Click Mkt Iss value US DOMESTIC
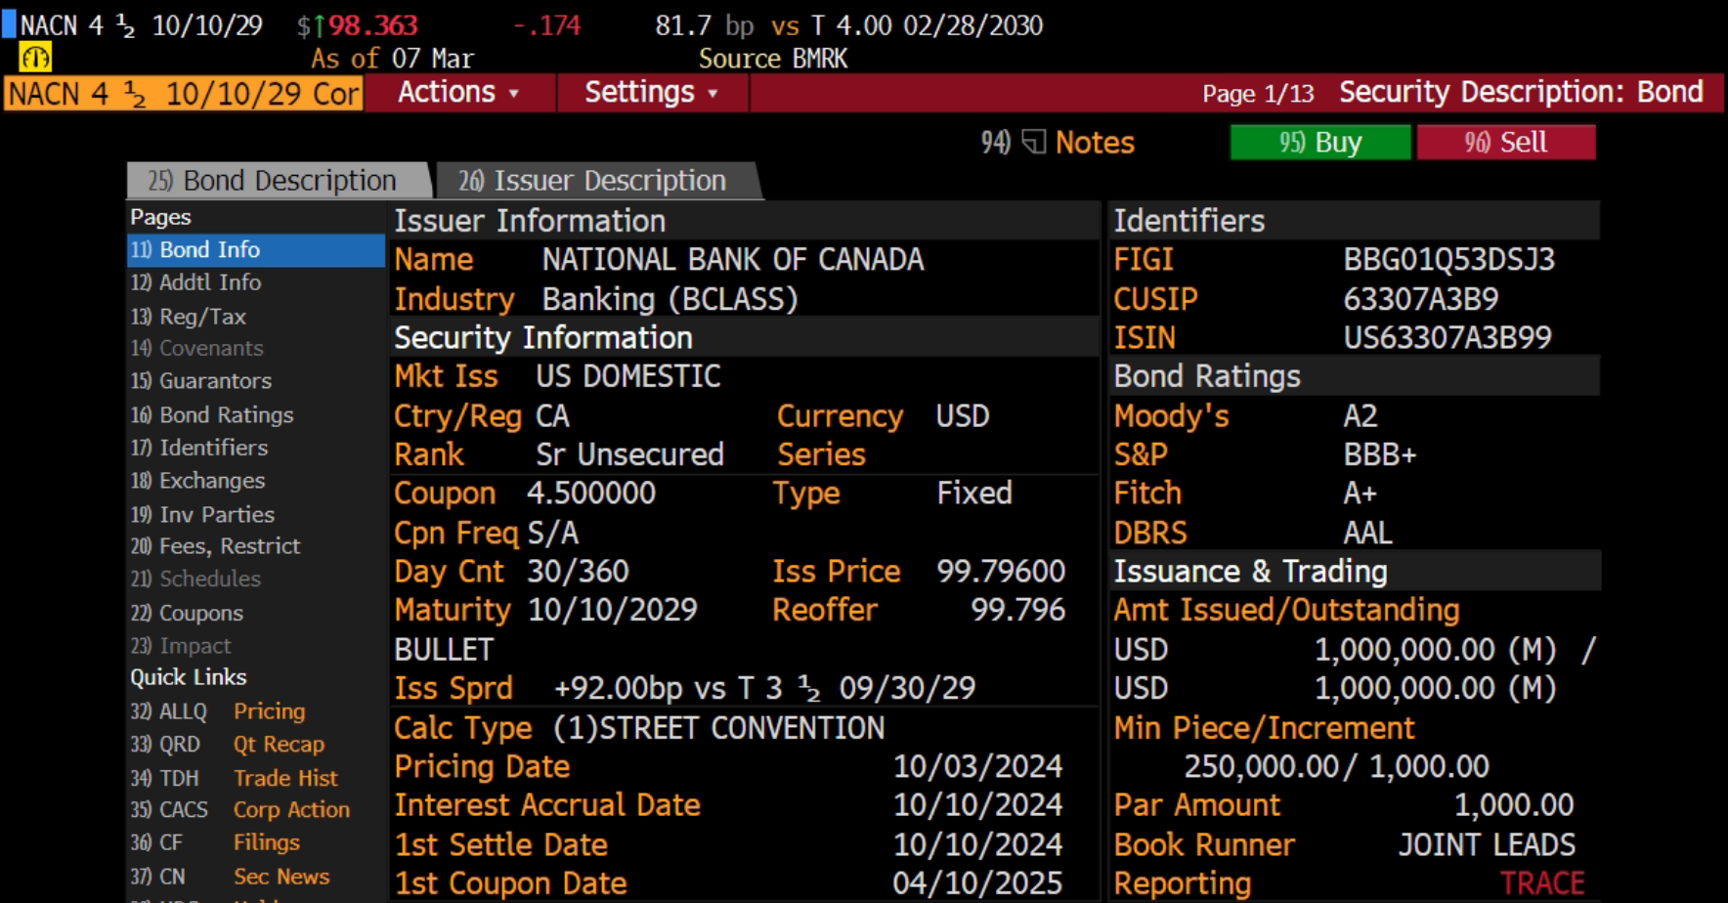 coord(628,377)
